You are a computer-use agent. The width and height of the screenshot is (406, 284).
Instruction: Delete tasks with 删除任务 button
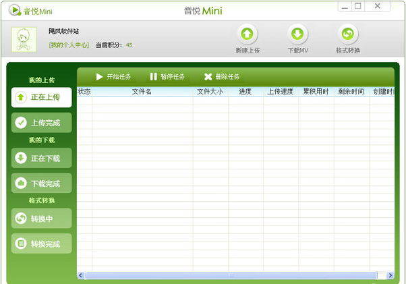(222, 77)
